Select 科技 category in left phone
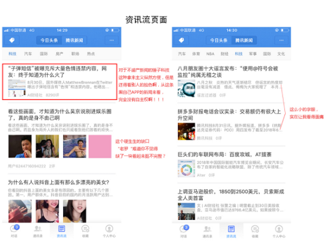Viewport: 330px width, 245px height. tap(12, 54)
